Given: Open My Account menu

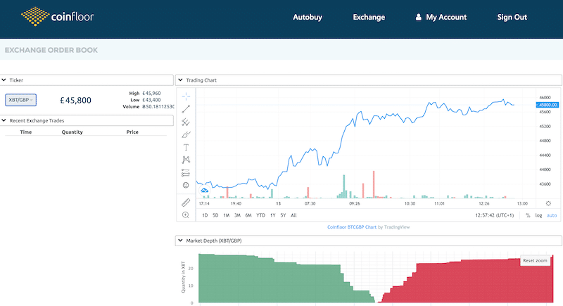Looking at the screenshot, I should 446,17.
